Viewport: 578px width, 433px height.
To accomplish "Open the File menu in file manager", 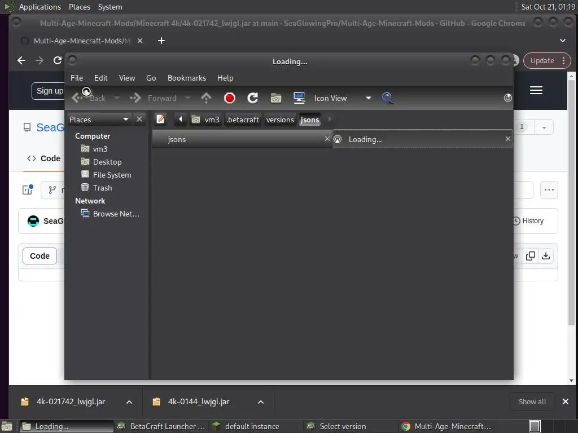I will coord(77,78).
